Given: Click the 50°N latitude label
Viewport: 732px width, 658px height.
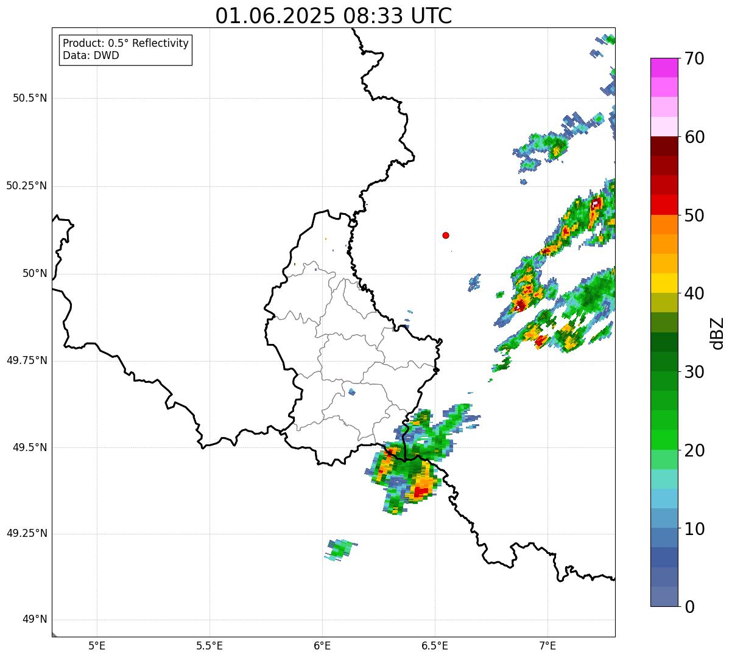Looking at the screenshot, I should (x=35, y=274).
